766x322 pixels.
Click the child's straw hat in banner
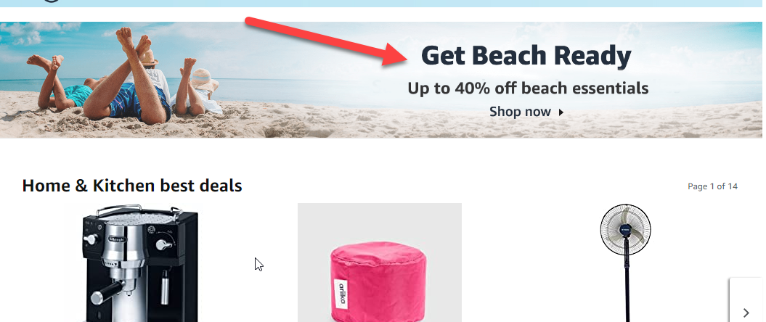tap(204, 79)
